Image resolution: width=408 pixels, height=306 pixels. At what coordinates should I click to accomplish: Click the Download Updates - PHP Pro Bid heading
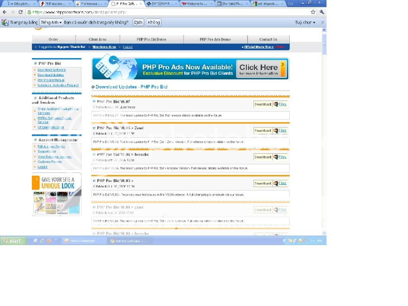(x=131, y=87)
